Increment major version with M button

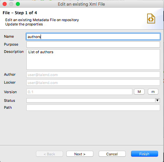click(x=139, y=92)
